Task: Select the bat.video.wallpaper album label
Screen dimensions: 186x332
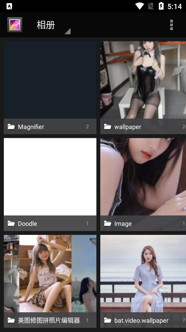Action: [x=141, y=321]
